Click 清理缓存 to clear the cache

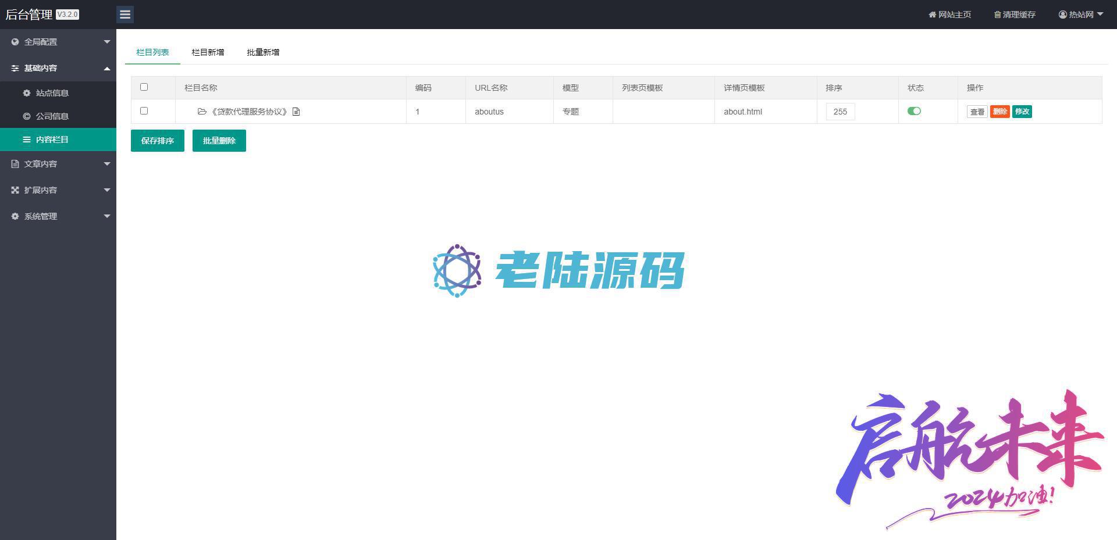pos(1015,15)
